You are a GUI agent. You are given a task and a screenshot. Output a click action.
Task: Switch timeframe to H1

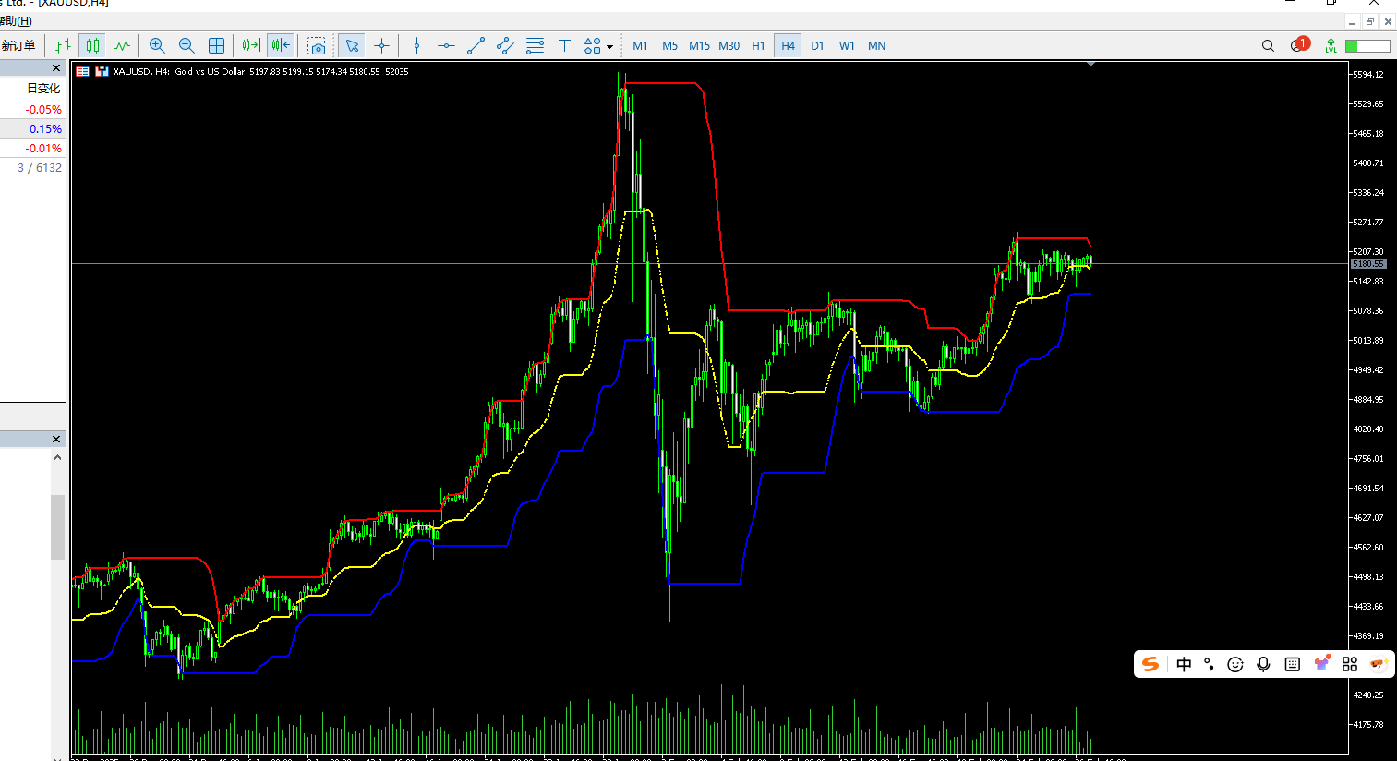tap(758, 45)
